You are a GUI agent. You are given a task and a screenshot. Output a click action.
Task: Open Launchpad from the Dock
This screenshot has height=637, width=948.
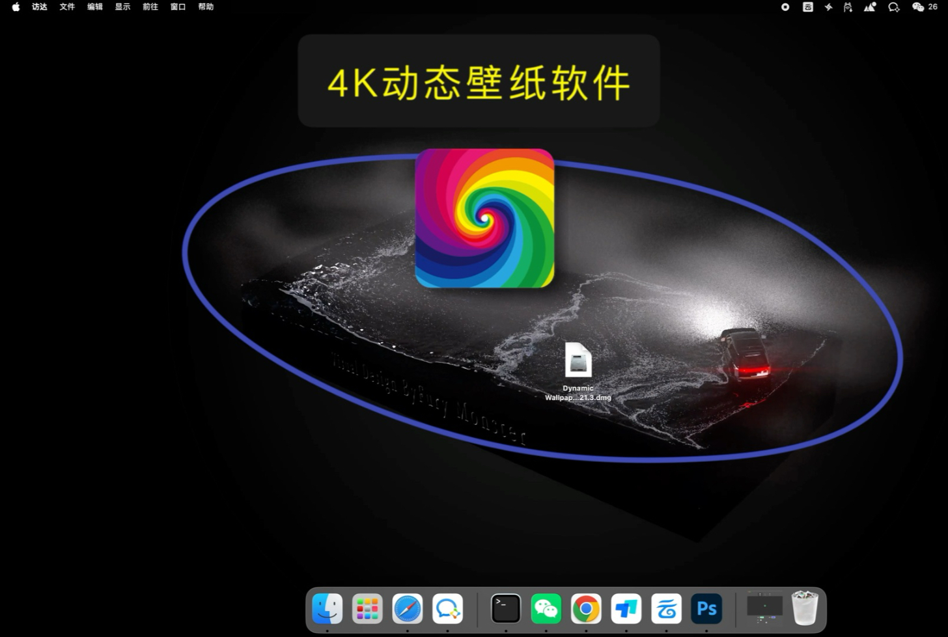click(x=367, y=608)
